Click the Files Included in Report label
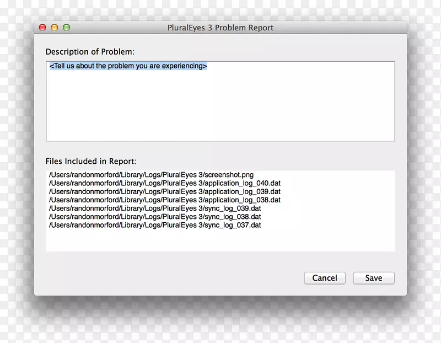Screen dimensions: 441x343 [x=90, y=162]
